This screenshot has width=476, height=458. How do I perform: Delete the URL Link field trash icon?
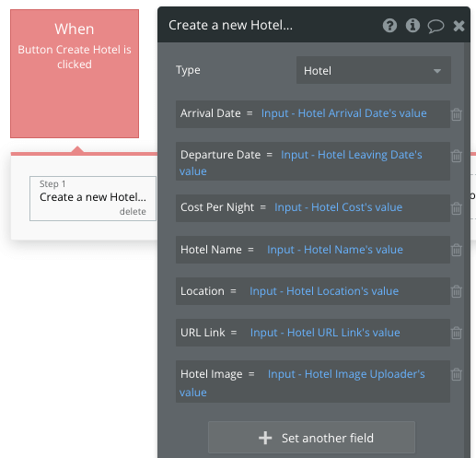tap(457, 333)
